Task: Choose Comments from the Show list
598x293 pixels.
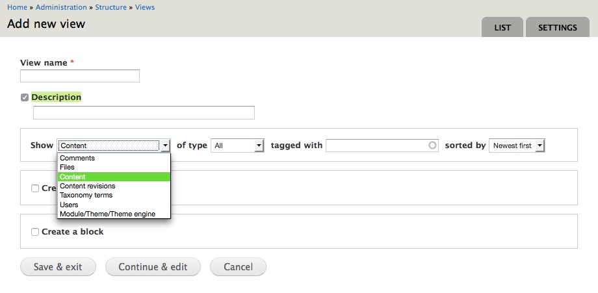Action: coord(77,158)
